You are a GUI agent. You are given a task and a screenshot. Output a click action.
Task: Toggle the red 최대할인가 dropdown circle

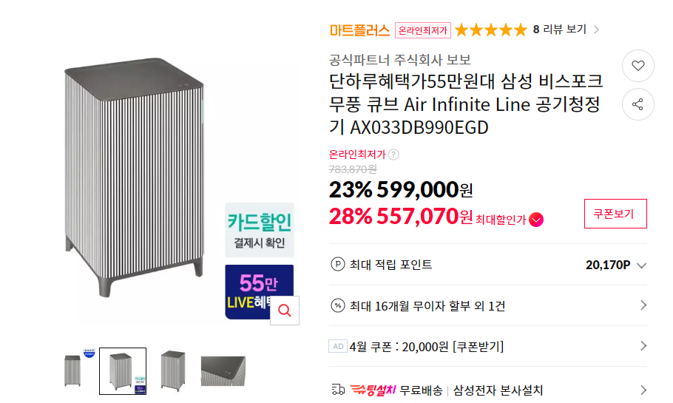tap(536, 220)
